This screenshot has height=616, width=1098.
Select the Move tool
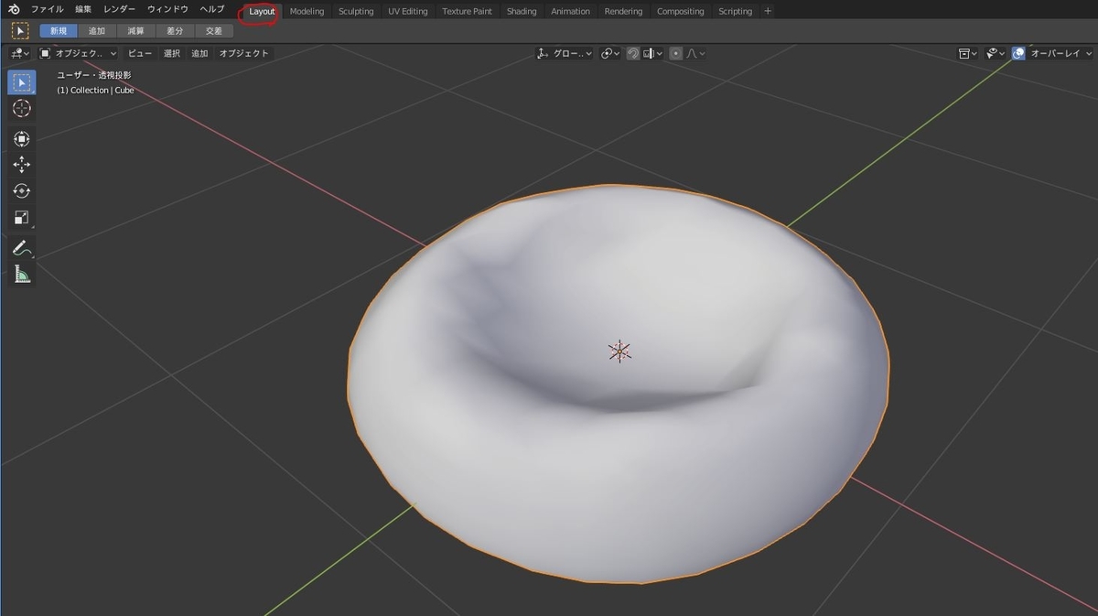22,165
